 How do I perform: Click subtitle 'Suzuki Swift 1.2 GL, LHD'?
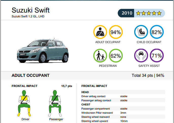coord(28,16)
